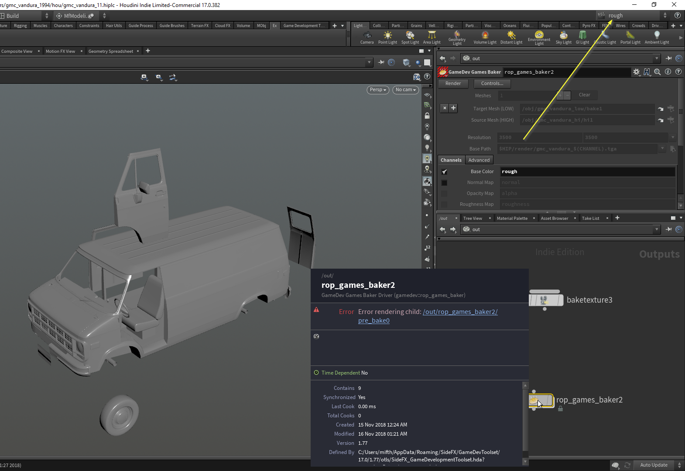685x471 pixels.
Task: Enable the Normal Map channel checkbox
Action: [444, 183]
